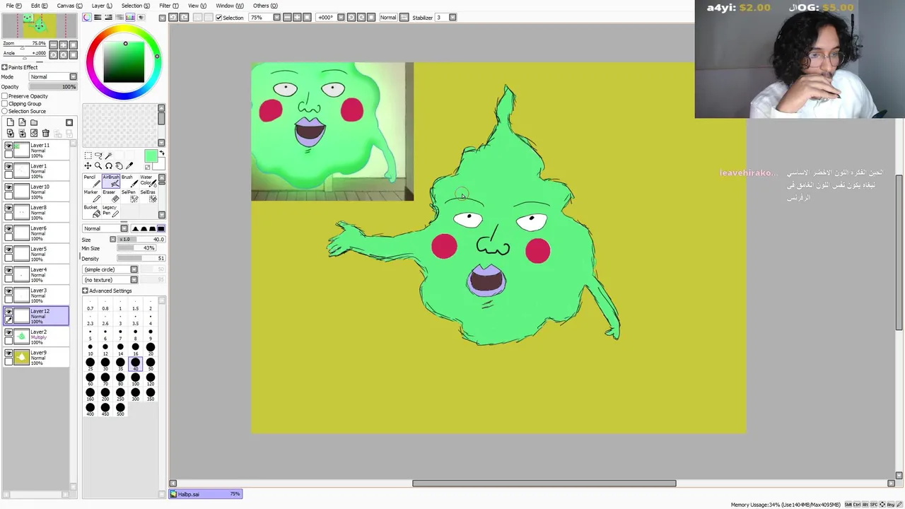The width and height of the screenshot is (905, 509).
Task: Click the Redo button in toolbar
Action: pos(185,17)
